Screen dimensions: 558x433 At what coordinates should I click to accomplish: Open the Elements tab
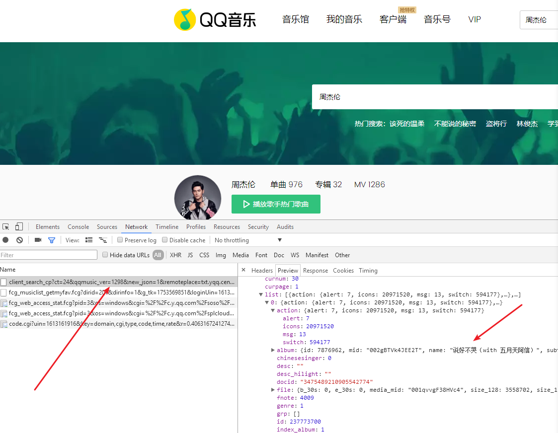pyautogui.click(x=48, y=227)
